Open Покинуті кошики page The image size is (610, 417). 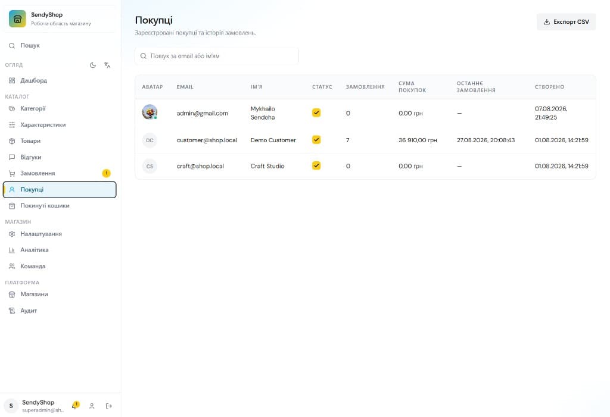60,206
